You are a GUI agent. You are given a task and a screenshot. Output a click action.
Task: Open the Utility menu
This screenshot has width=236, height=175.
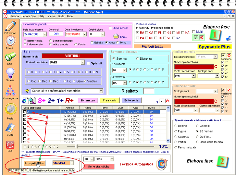click(41, 16)
